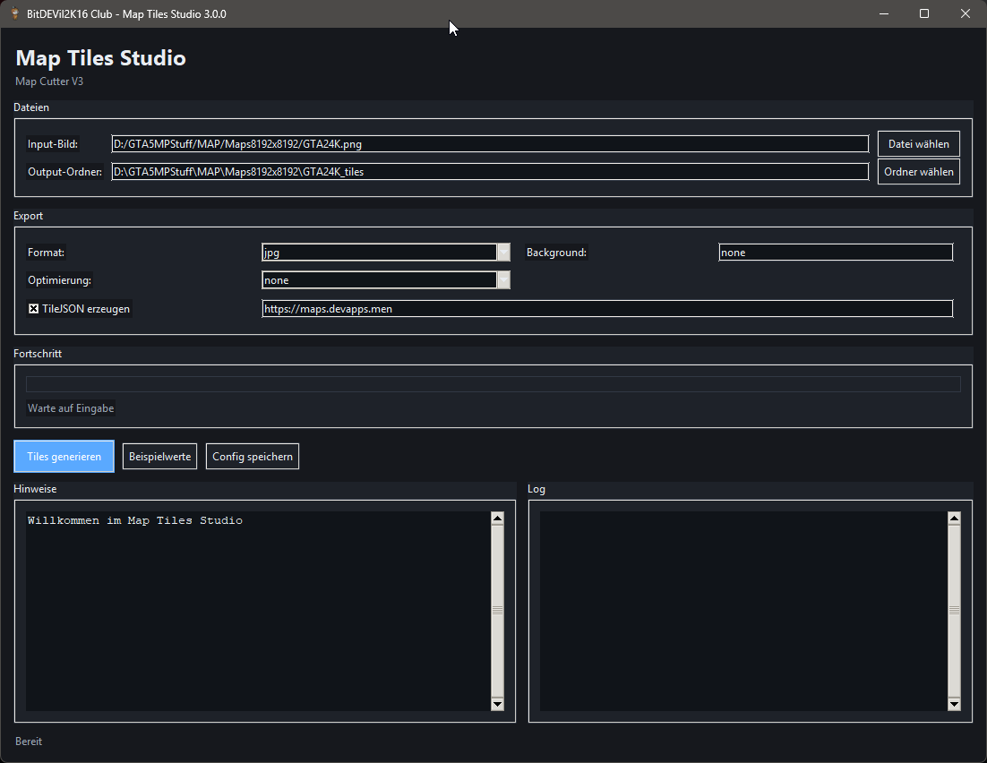Click the 'Warte auf Eingabe' status text
Viewport: 987px width, 763px height.
(71, 408)
